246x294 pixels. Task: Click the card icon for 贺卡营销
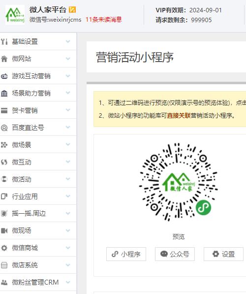click(x=4, y=110)
